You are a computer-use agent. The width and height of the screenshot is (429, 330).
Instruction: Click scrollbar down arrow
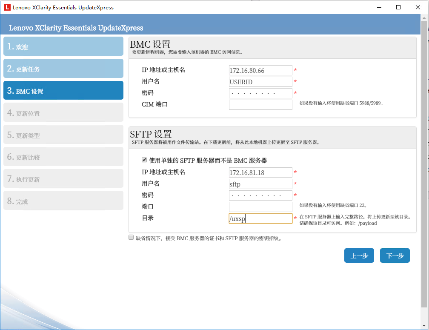click(424, 326)
